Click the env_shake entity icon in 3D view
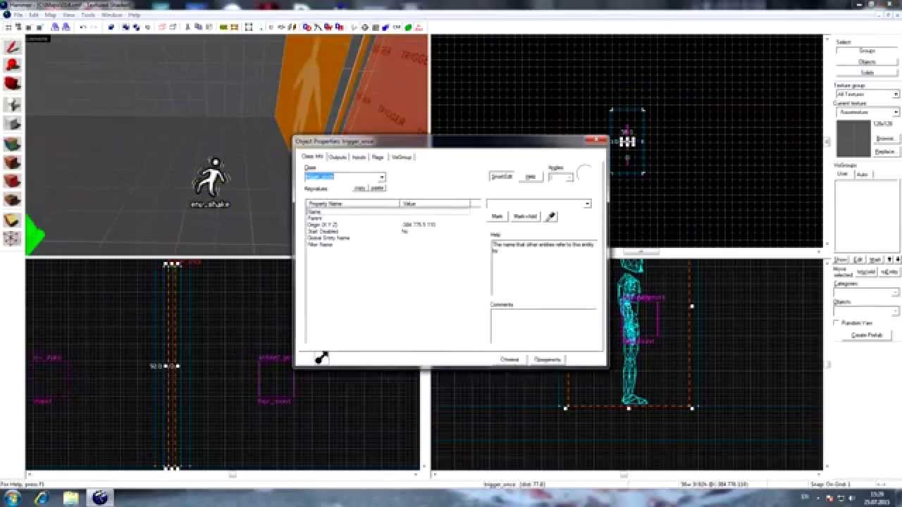This screenshot has height=507, width=902. [211, 177]
